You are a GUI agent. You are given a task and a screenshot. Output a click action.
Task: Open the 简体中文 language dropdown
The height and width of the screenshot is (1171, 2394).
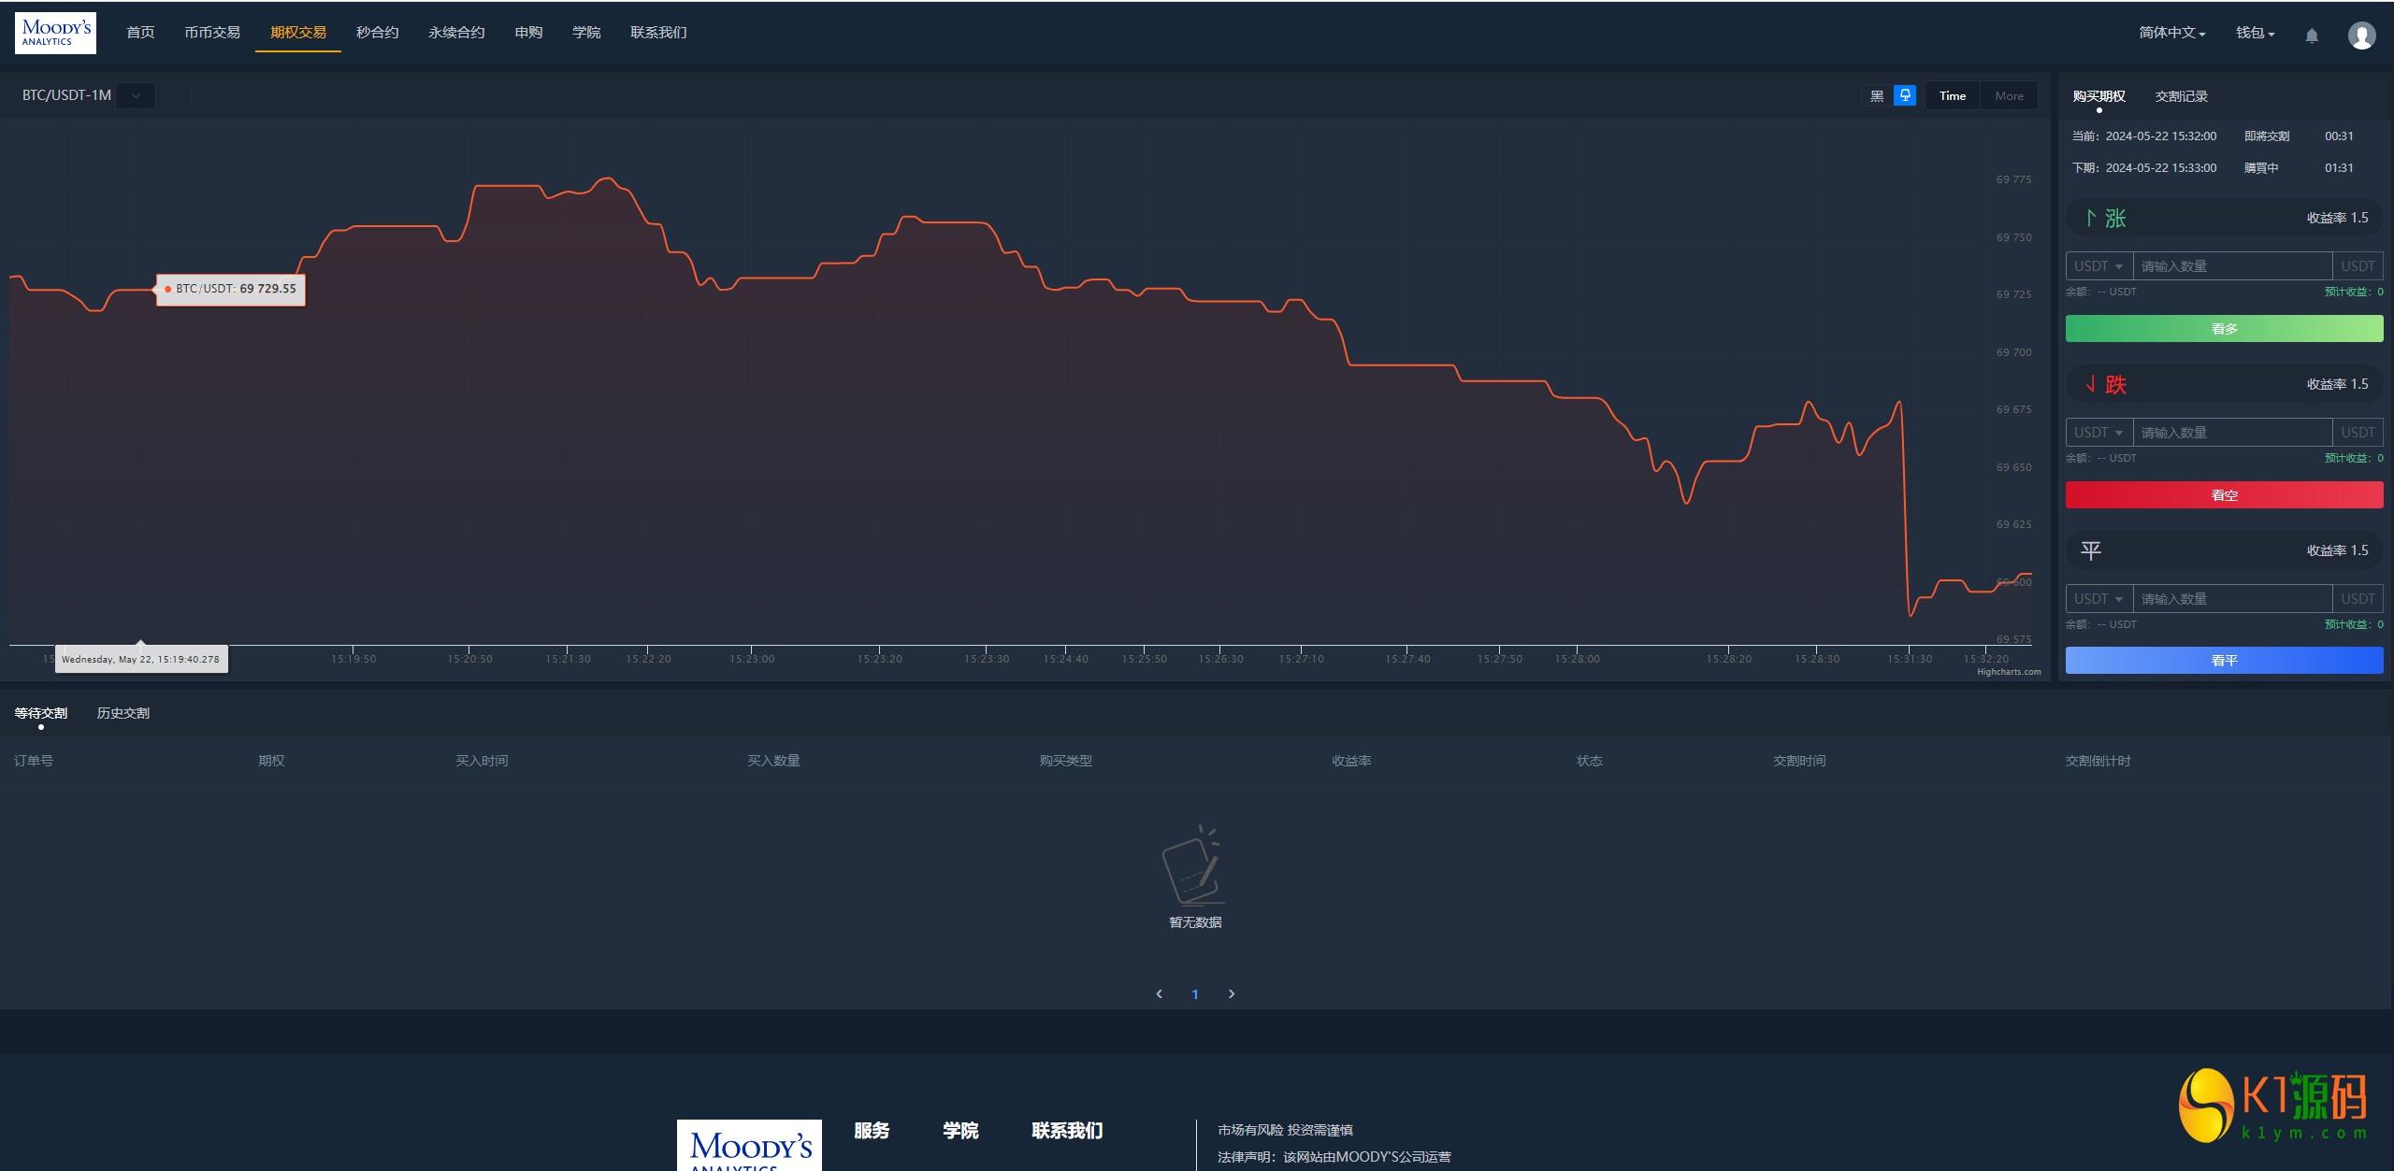coord(2171,33)
